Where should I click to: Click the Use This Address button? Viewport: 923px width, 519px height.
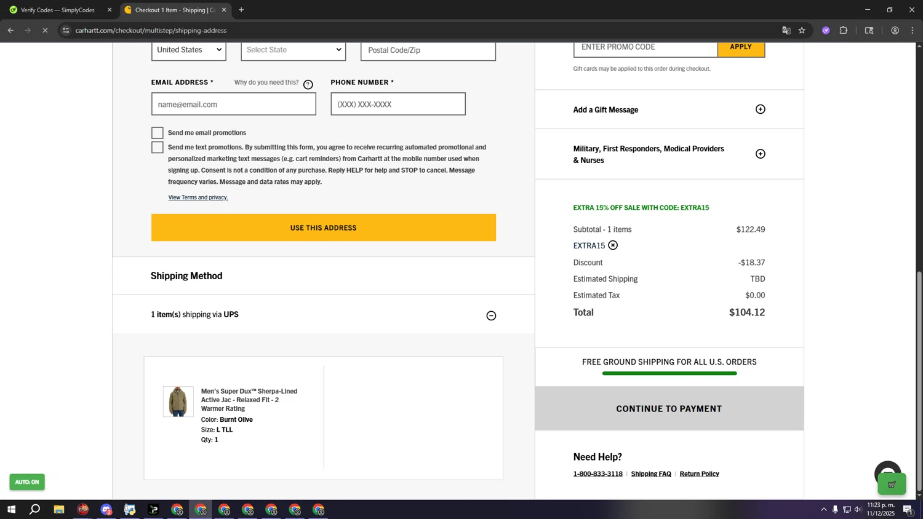323,228
